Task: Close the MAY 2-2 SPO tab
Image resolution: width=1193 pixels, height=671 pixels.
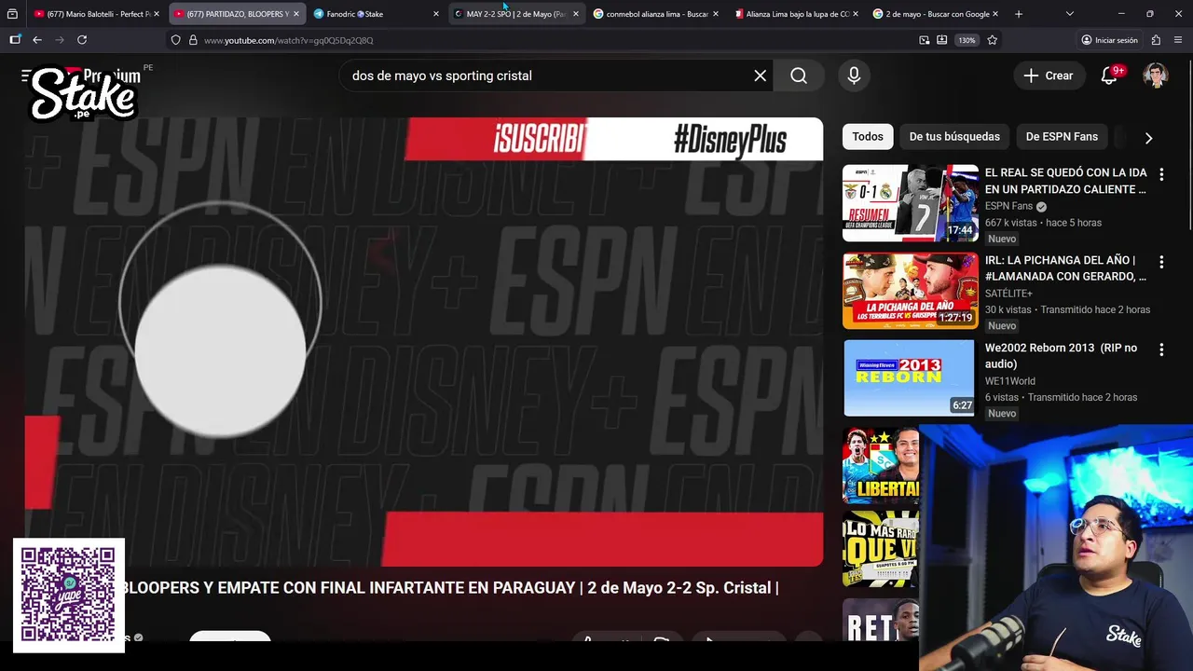Action: 575,14
